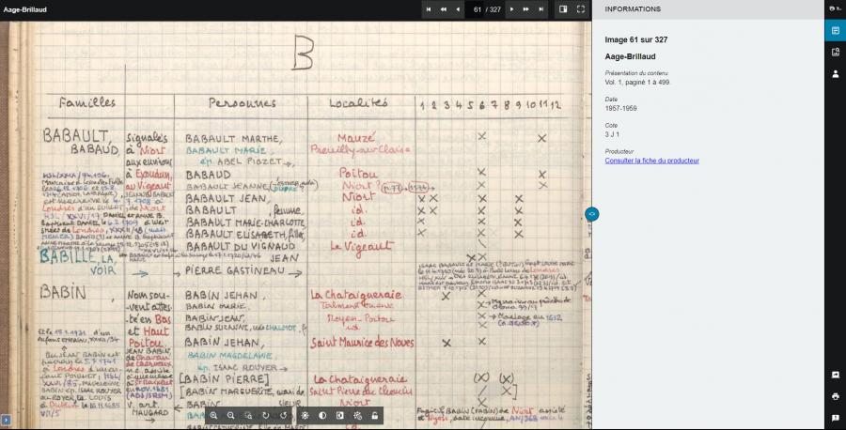This screenshot has width=846, height=430.
Task: Click the 'Image 61 sur 327' heading
Action: pyautogui.click(x=636, y=39)
